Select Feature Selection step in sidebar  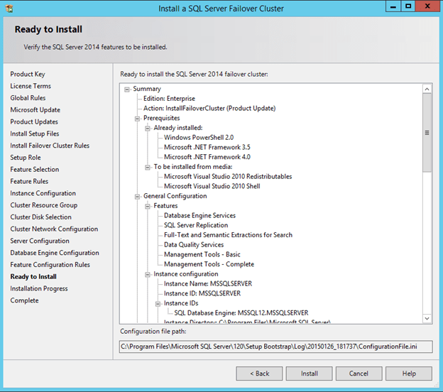click(35, 170)
